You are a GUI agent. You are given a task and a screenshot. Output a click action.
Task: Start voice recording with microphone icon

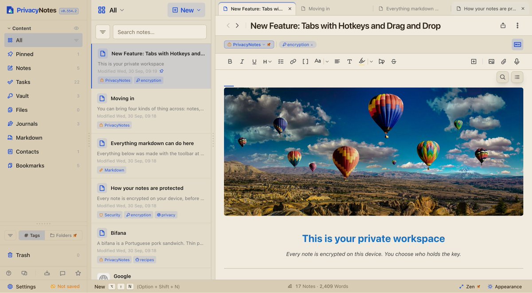(x=517, y=62)
